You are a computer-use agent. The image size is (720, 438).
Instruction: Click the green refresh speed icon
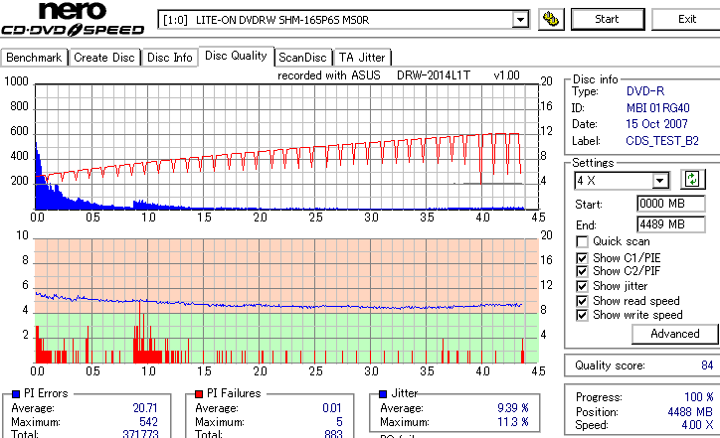coord(692,180)
